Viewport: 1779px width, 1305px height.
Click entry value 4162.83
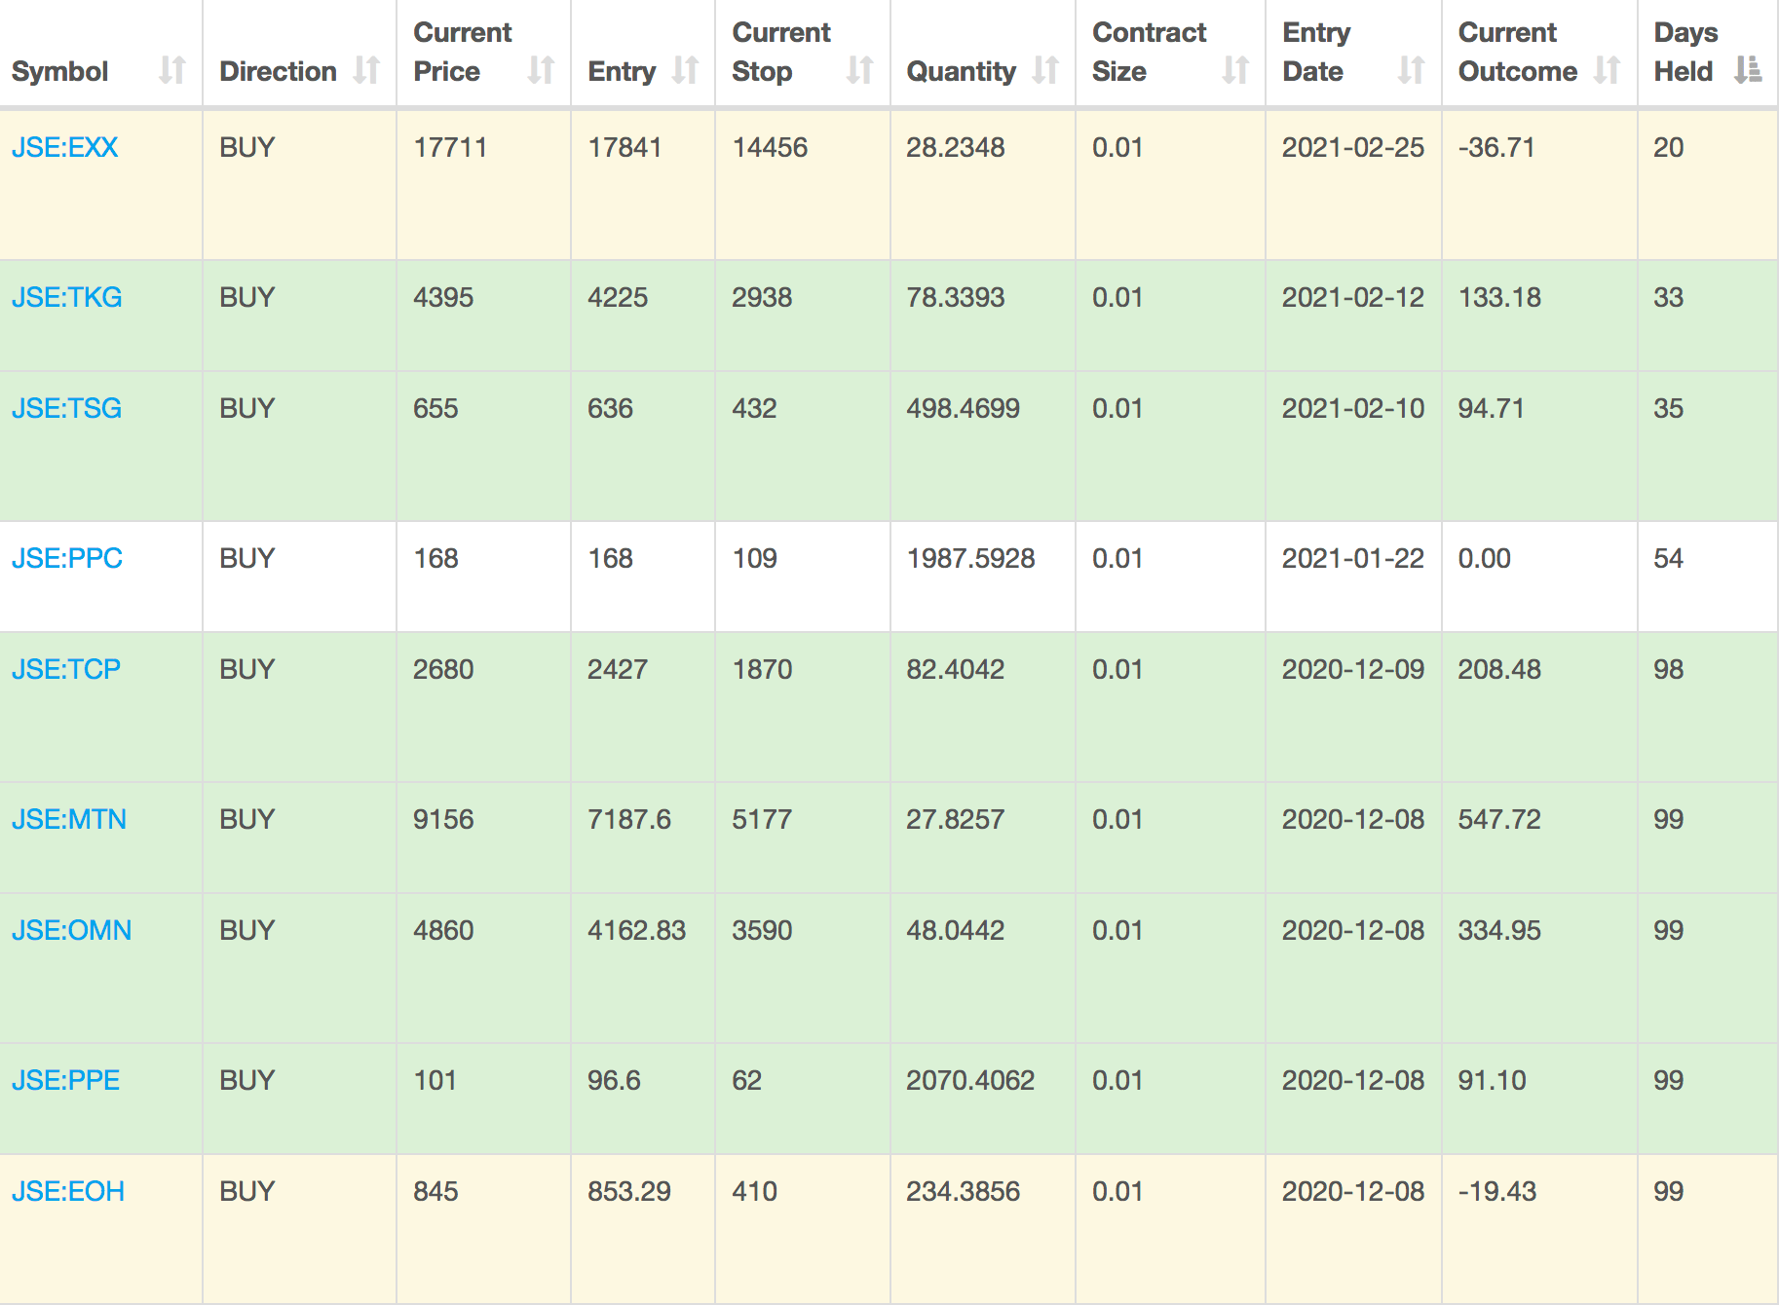[x=636, y=930]
